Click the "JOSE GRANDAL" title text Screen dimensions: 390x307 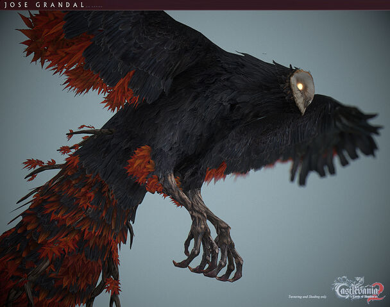44,4
